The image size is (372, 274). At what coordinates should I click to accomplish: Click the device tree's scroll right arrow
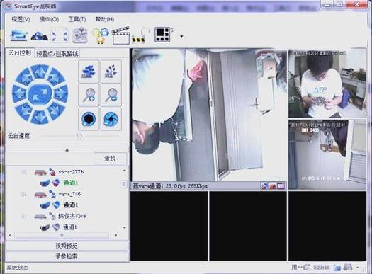click(116, 235)
